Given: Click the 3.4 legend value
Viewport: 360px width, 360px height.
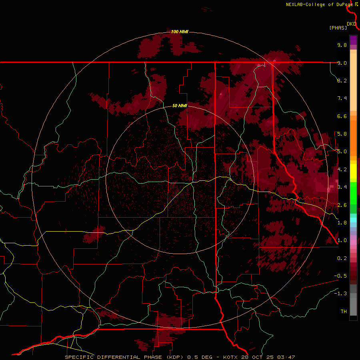Looking at the screenshot, I should pyautogui.click(x=342, y=187).
